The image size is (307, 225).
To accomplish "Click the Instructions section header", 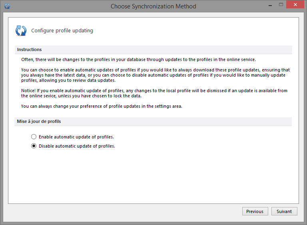I will pyautogui.click(x=153, y=49).
